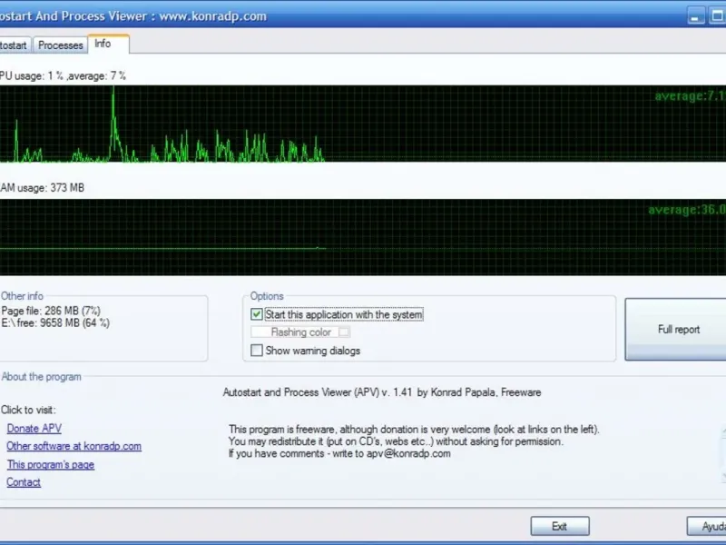Click the 'You may redistribute it' line
The image size is (726, 545).
[x=396, y=441]
